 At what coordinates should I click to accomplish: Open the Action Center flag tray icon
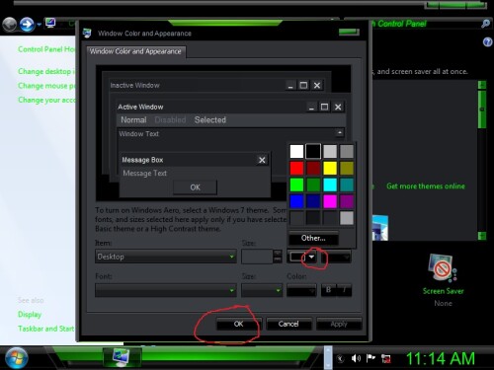point(370,358)
